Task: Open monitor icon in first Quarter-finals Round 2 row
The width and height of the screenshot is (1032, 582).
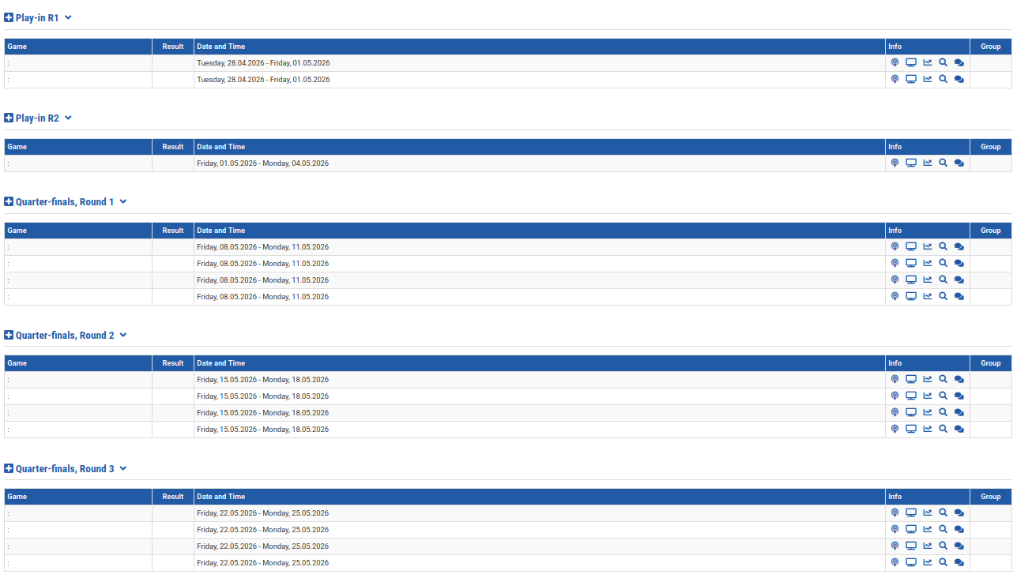Action: coord(910,380)
